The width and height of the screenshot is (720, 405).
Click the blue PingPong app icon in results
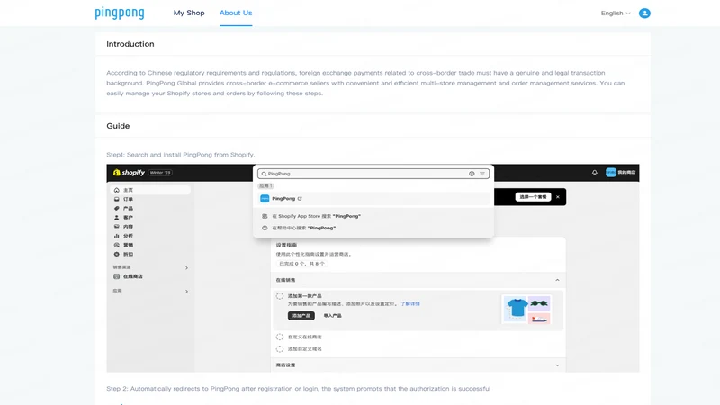click(265, 198)
